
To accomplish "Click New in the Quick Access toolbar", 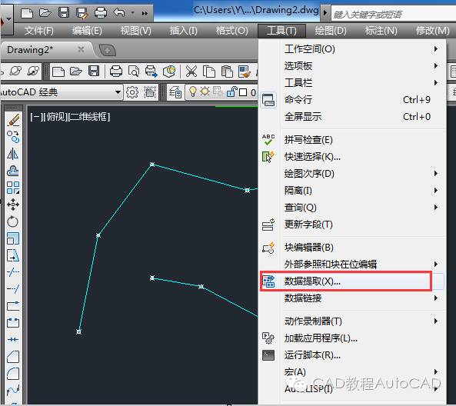I will pyautogui.click(x=27, y=13).
